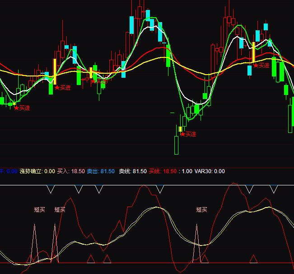Click the rightmost 短买 signal label

(201, 210)
